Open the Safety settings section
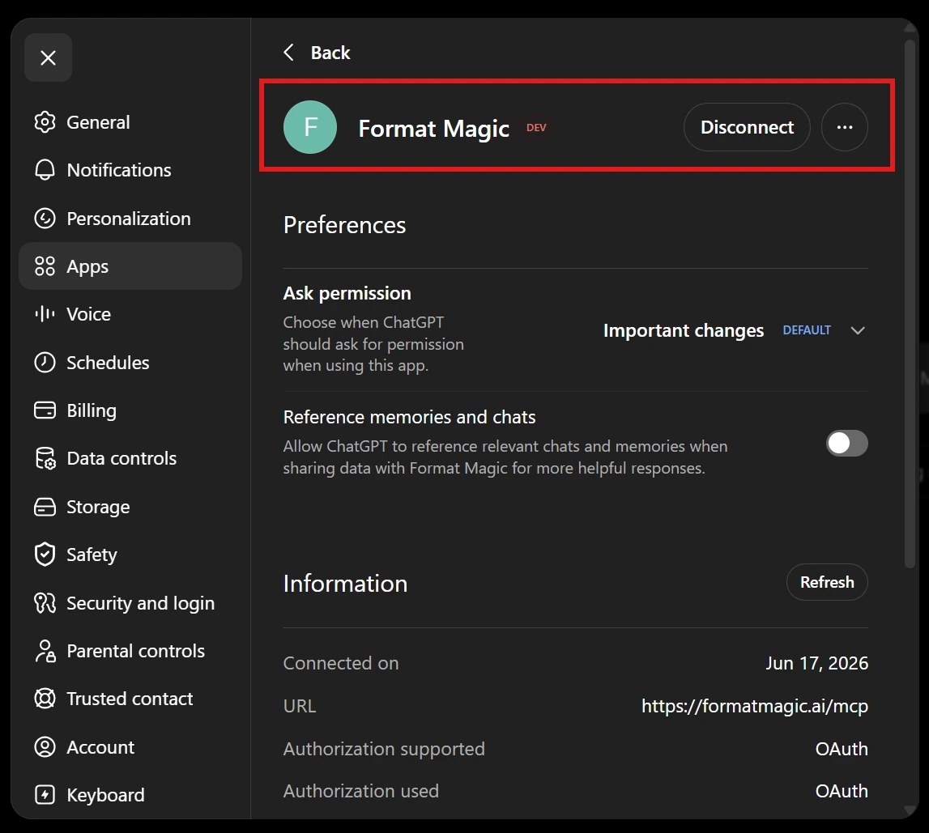Viewport: 929px width, 833px height. click(130, 555)
